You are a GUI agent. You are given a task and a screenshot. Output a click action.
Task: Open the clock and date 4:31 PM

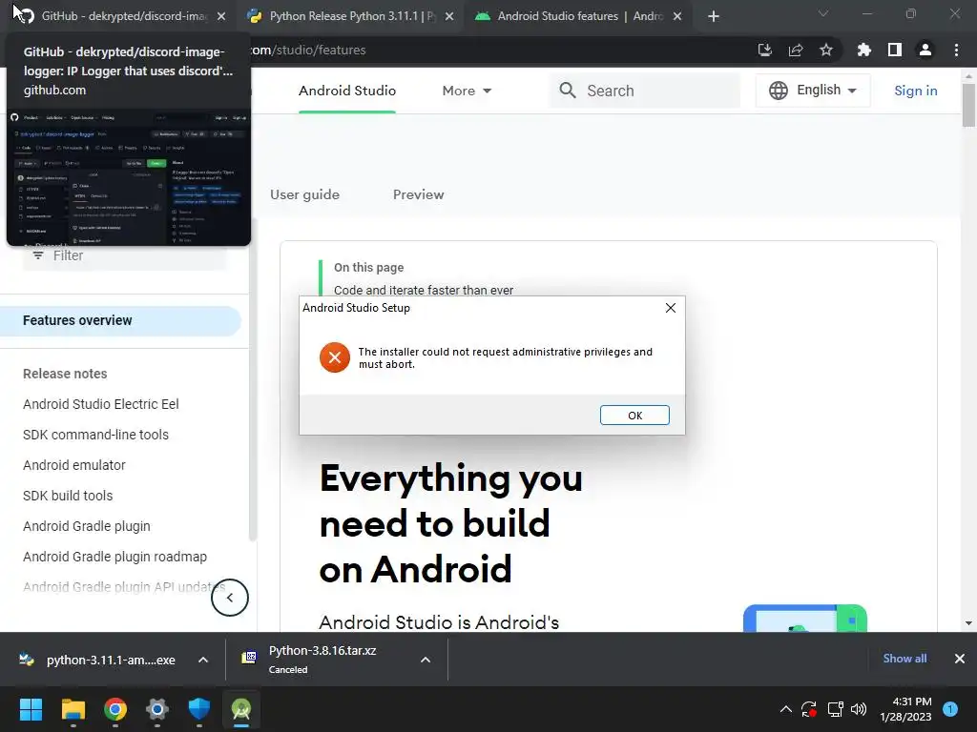[x=905, y=709]
